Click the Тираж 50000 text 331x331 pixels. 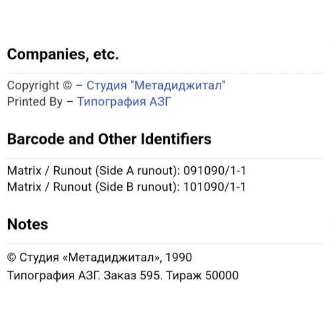[x=202, y=275]
